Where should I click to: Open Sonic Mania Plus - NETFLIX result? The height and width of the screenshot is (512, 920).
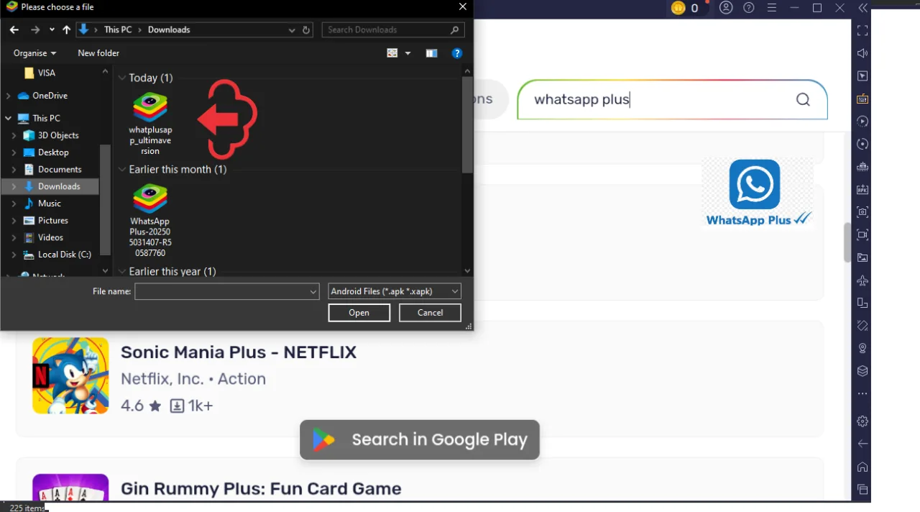click(420, 378)
